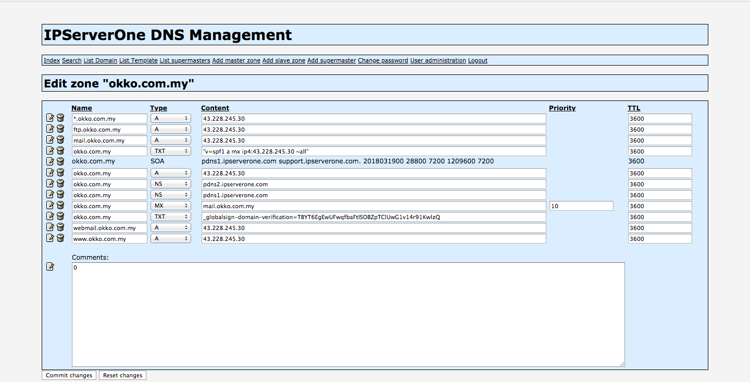The height and width of the screenshot is (382, 750).
Task: Open Type dropdown for *.okko.com.my record
Action: coord(171,119)
